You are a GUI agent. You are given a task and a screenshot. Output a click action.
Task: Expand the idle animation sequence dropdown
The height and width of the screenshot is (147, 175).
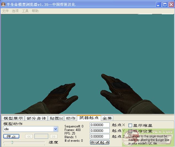click(x=56, y=129)
